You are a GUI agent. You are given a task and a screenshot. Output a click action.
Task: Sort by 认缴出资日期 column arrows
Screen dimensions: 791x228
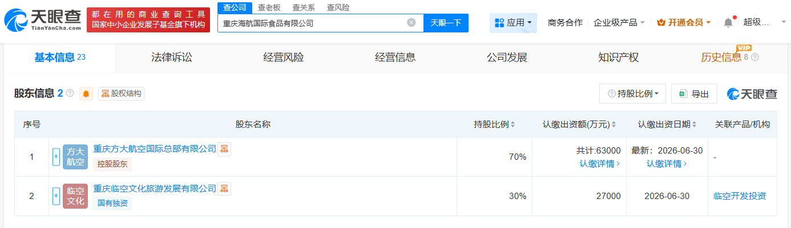pyautogui.click(x=695, y=125)
